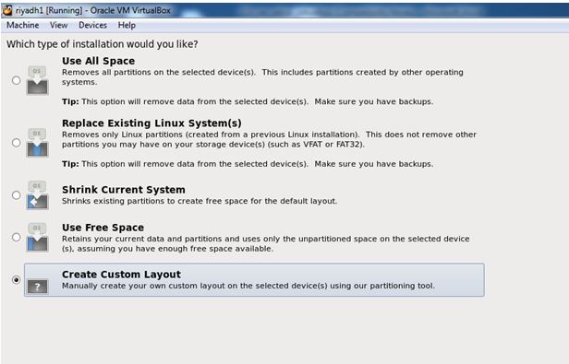Choose Replace Existing Linux System(s) radio button

coord(16,142)
